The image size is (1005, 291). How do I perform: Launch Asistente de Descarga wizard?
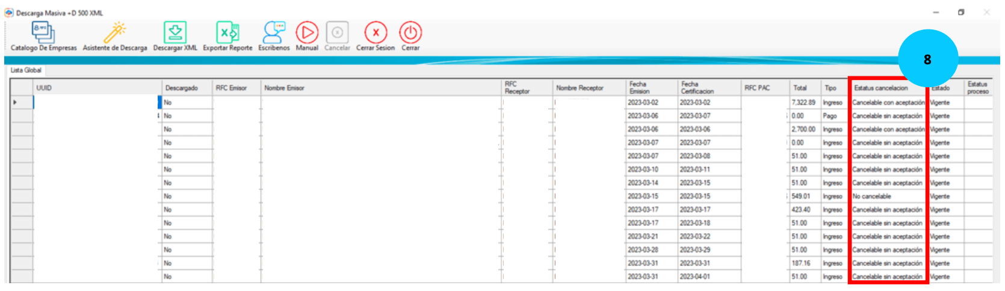pyautogui.click(x=114, y=35)
